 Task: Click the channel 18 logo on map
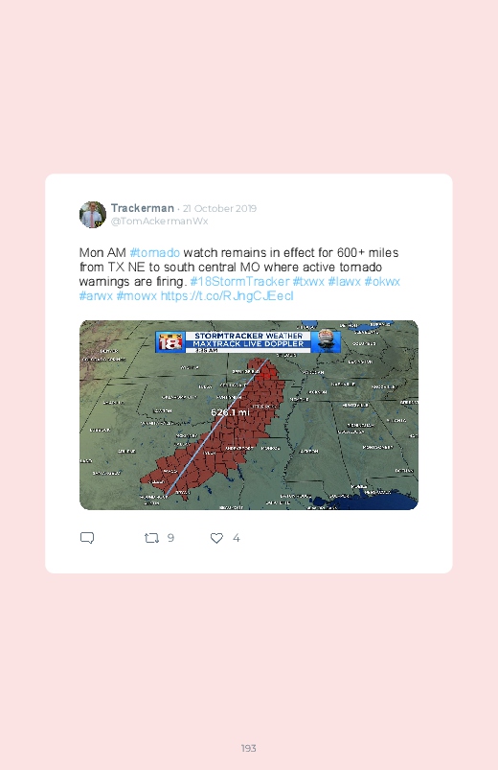pos(170,341)
